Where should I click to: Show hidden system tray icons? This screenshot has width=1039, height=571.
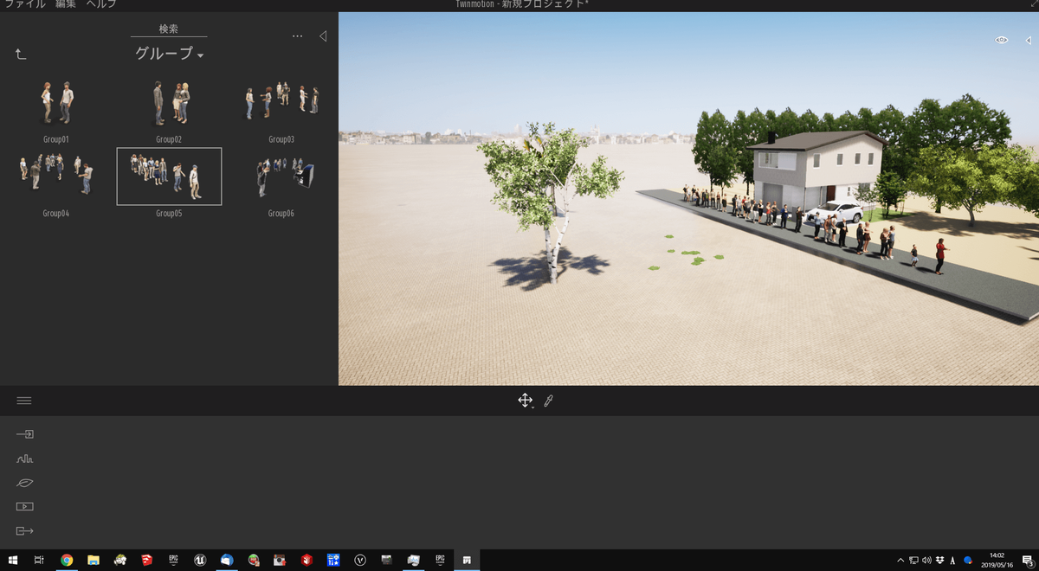click(900, 560)
